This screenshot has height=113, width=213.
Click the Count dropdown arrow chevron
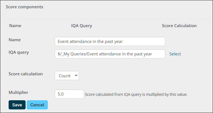pyautogui.click(x=75, y=76)
